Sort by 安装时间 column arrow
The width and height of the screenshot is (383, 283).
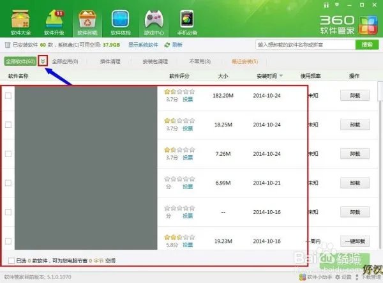281,76
